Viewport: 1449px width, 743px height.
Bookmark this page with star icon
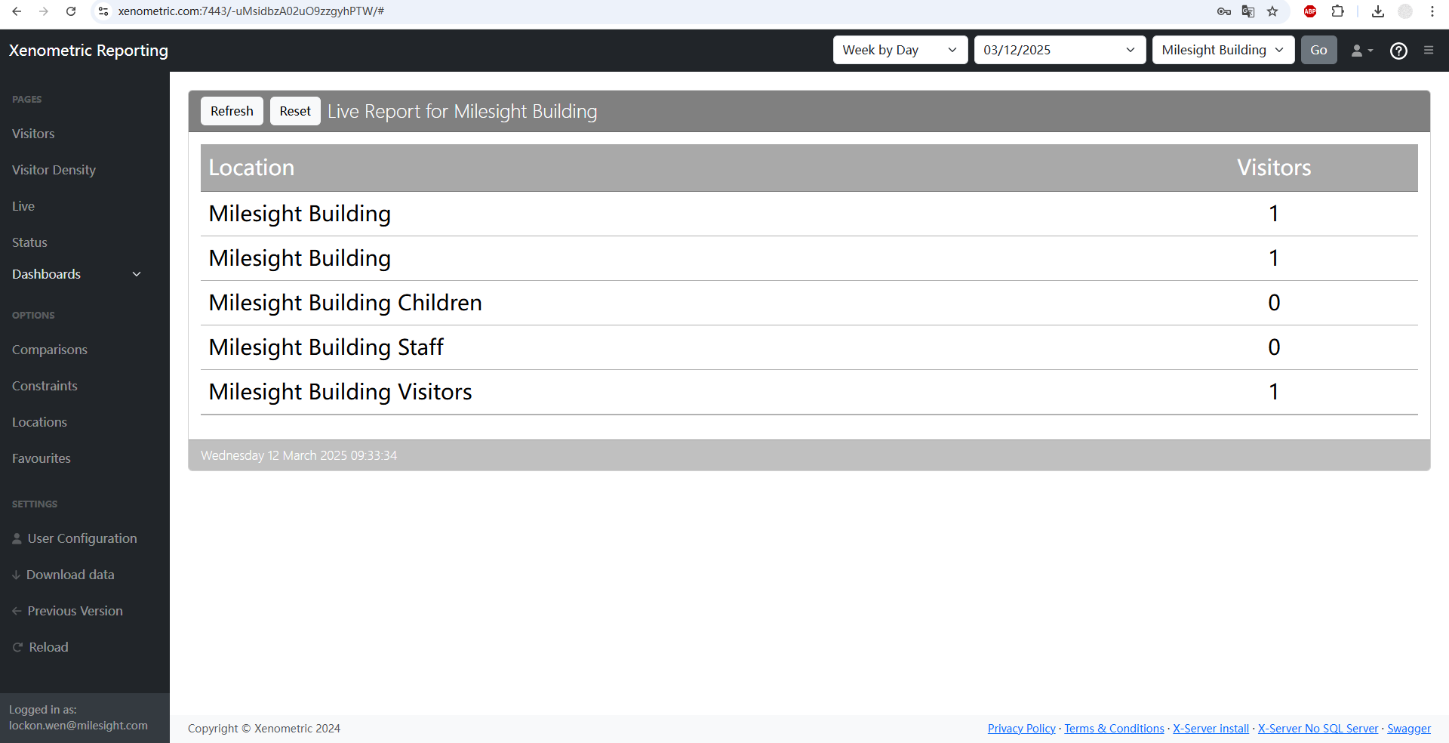1272,11
